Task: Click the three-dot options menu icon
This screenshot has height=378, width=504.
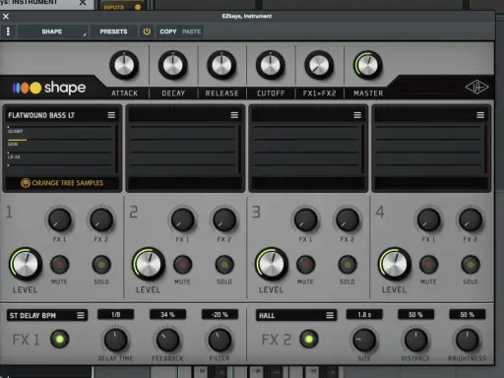Action: pos(8,31)
